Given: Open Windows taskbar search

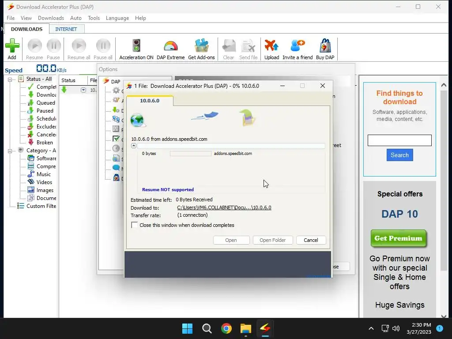Looking at the screenshot, I should click(x=207, y=328).
